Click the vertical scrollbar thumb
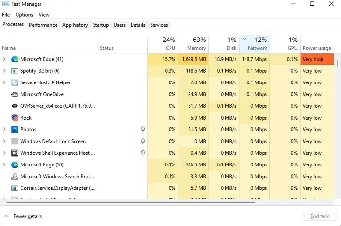 pos(338,64)
